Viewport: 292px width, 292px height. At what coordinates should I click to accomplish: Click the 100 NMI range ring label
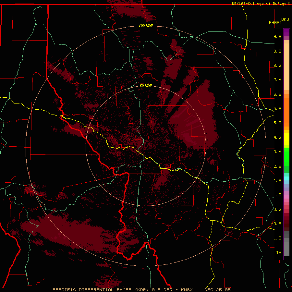point(146,26)
